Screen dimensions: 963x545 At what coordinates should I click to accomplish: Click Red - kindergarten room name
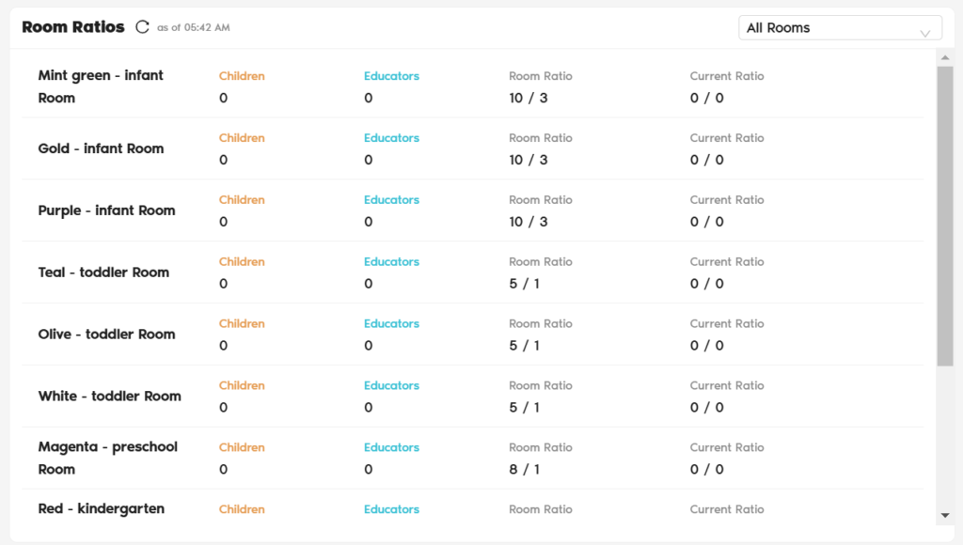point(101,509)
